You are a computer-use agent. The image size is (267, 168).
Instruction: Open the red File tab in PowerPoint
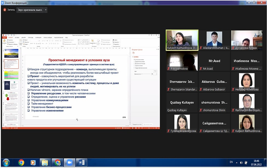pyautogui.click(x=4, y=37)
